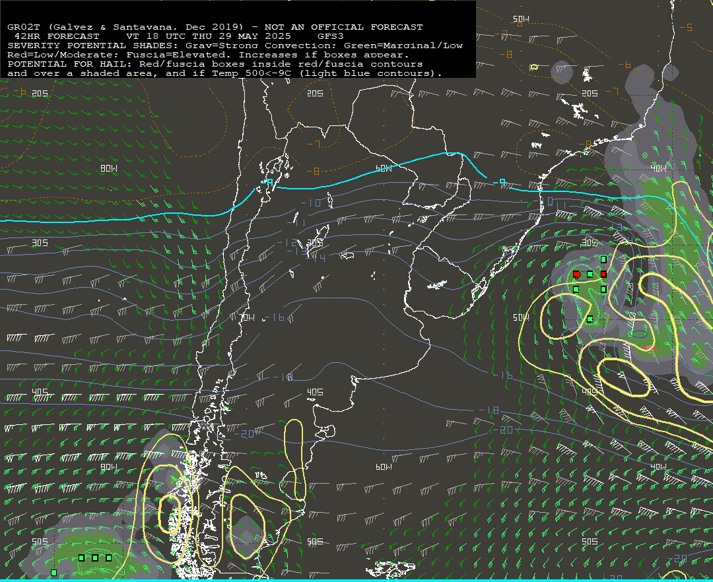This screenshot has width=713, height=582.
Task: Click the '-16' label beside 70W
Action: coord(275,317)
